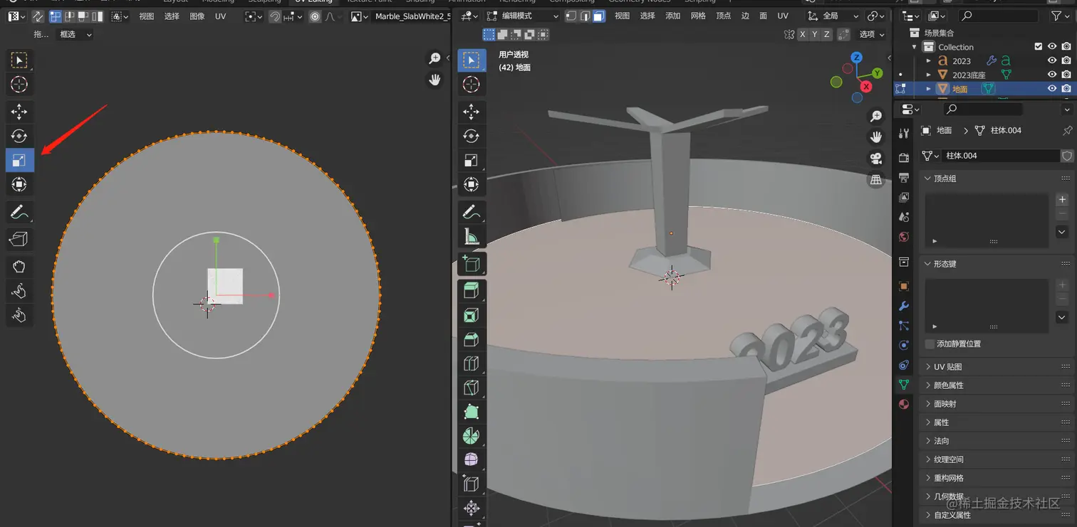Open the outliner filter dropdown
Image resolution: width=1077 pixels, height=527 pixels.
(x=1060, y=16)
